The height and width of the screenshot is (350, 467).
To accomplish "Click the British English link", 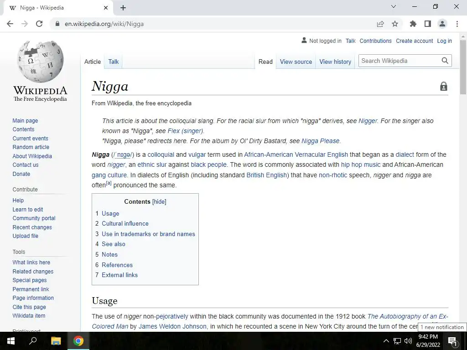I will (x=266, y=175).
